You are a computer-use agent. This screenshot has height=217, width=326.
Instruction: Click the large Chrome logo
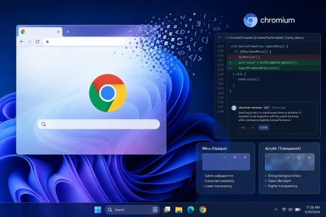[108, 93]
